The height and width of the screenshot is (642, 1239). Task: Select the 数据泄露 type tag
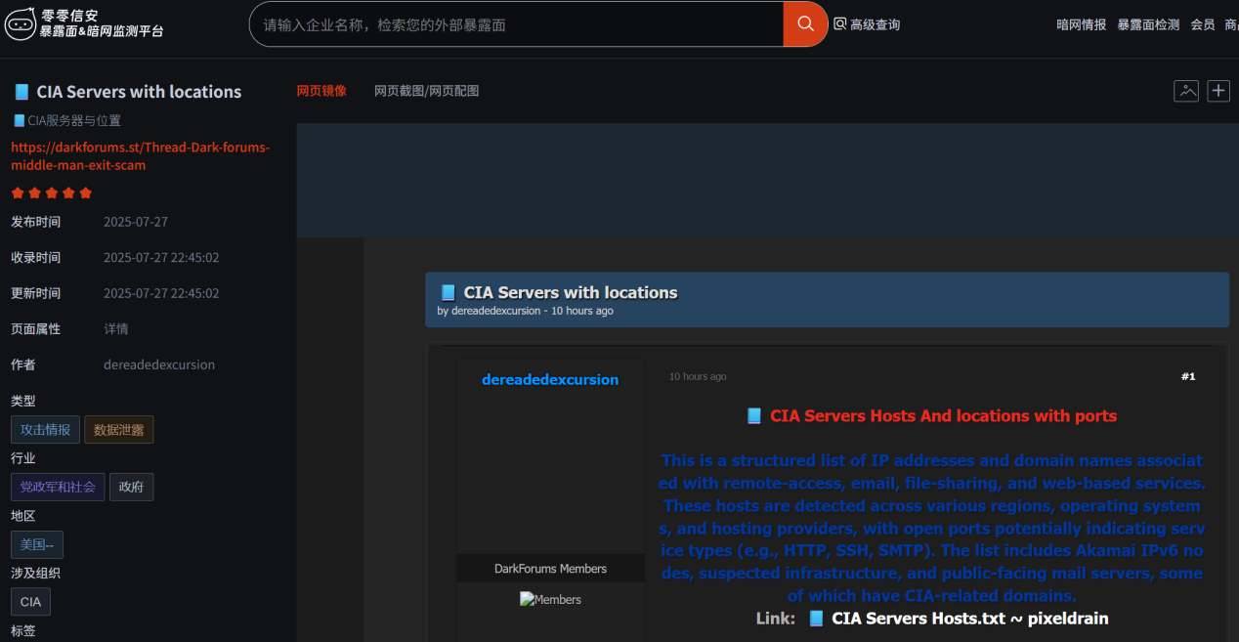pos(118,430)
